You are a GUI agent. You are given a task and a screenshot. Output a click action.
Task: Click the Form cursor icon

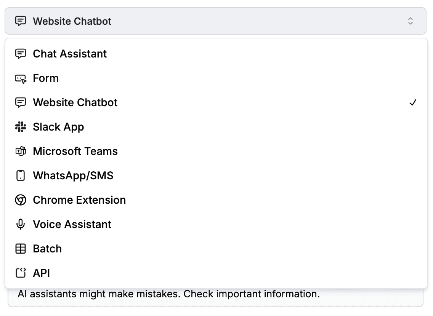pos(21,79)
